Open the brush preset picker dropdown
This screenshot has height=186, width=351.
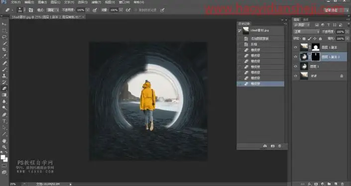tap(24, 10)
